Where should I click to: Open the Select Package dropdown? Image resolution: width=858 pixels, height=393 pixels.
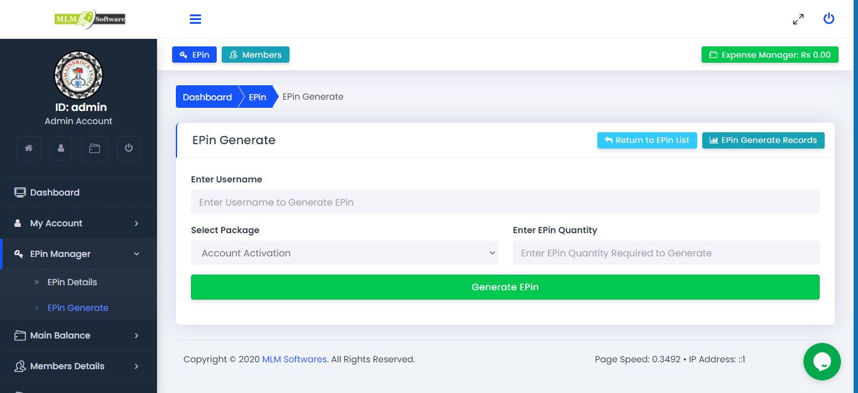(x=344, y=253)
